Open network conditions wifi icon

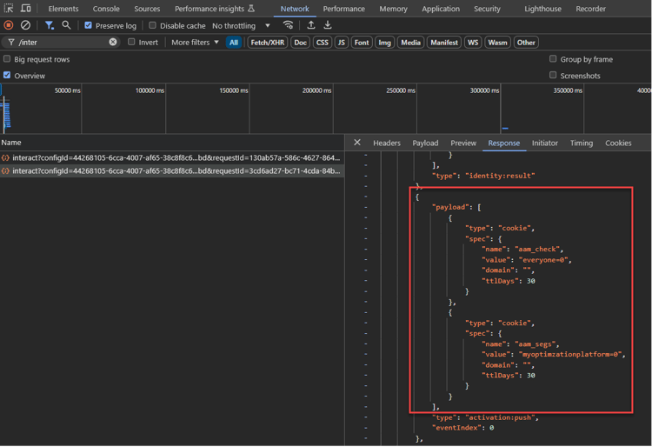coord(289,25)
